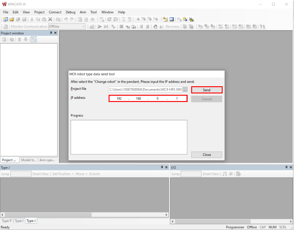Click the first IP address octet field
Screen dimensions: 294x230
pyautogui.click(x=119, y=98)
